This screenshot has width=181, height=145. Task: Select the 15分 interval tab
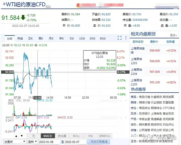[82, 38]
